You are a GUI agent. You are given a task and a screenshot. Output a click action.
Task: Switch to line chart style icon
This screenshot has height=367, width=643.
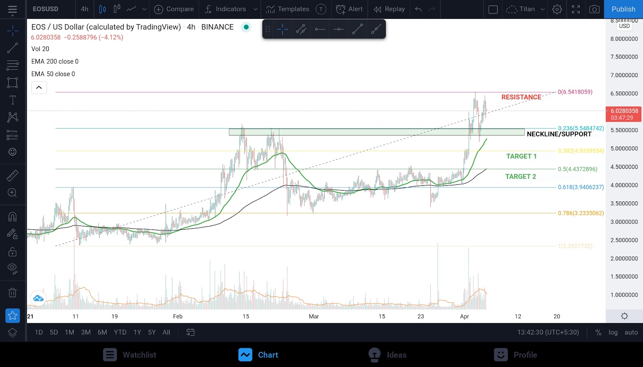click(x=131, y=9)
